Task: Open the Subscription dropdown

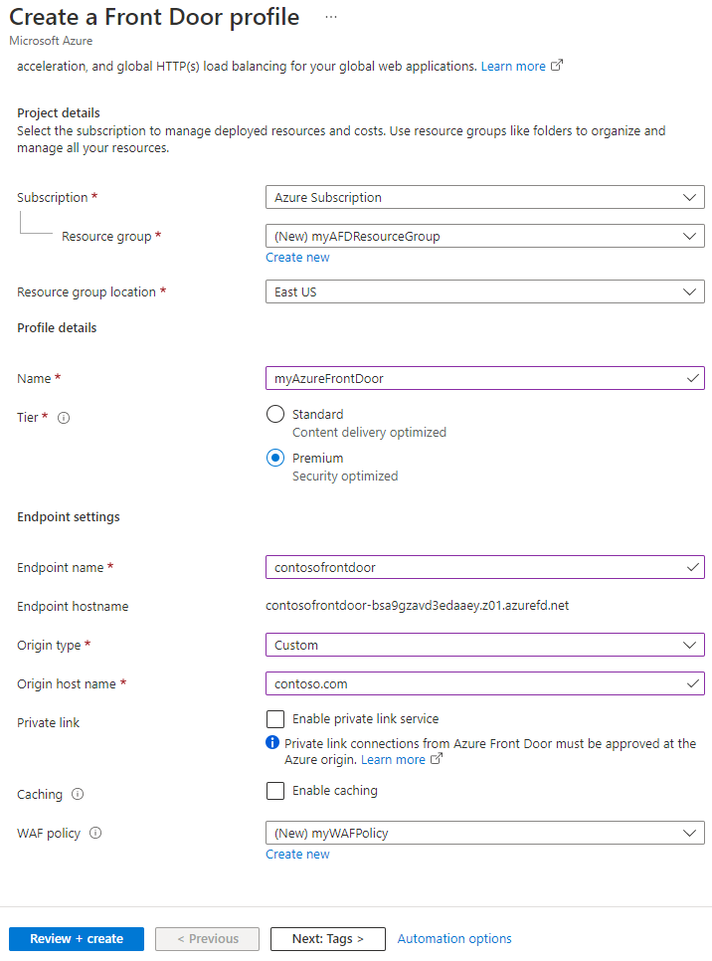Action: 484,198
